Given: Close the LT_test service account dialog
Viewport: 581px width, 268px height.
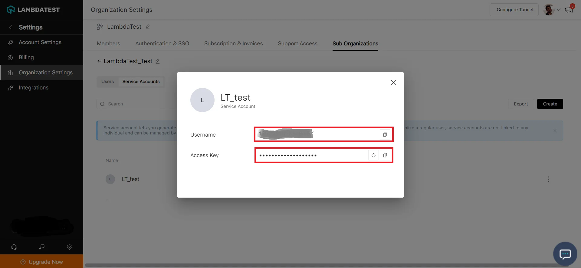Looking at the screenshot, I should coord(393,82).
